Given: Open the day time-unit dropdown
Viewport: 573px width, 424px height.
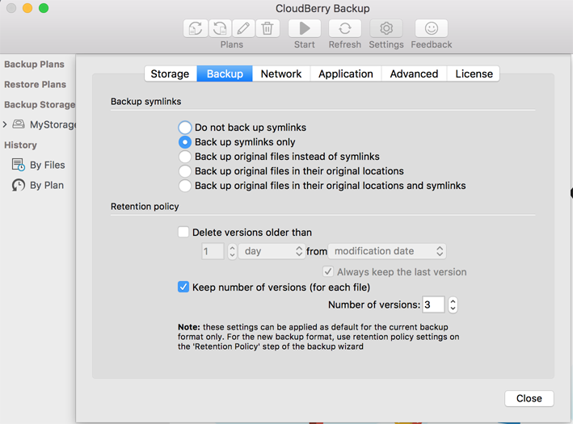Looking at the screenshot, I should coord(272,251).
